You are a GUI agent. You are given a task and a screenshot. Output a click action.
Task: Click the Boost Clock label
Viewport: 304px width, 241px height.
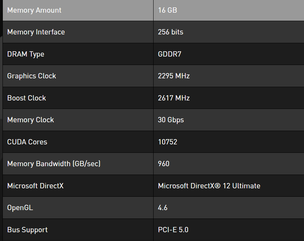pyautogui.click(x=26, y=98)
